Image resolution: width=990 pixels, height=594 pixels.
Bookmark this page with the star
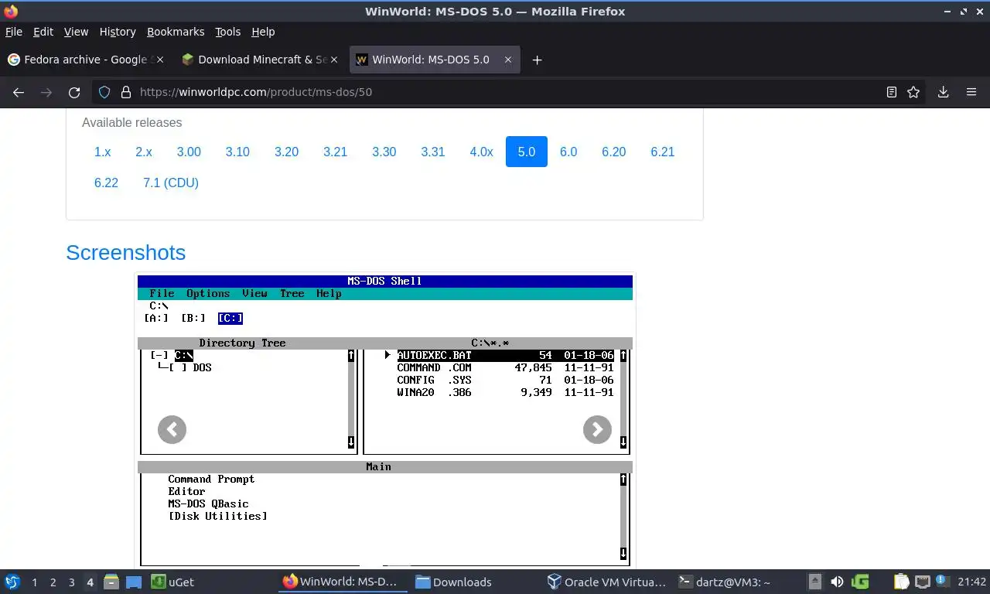point(913,92)
